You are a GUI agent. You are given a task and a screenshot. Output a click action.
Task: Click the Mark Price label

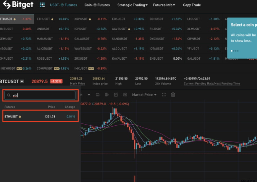tap(77, 84)
